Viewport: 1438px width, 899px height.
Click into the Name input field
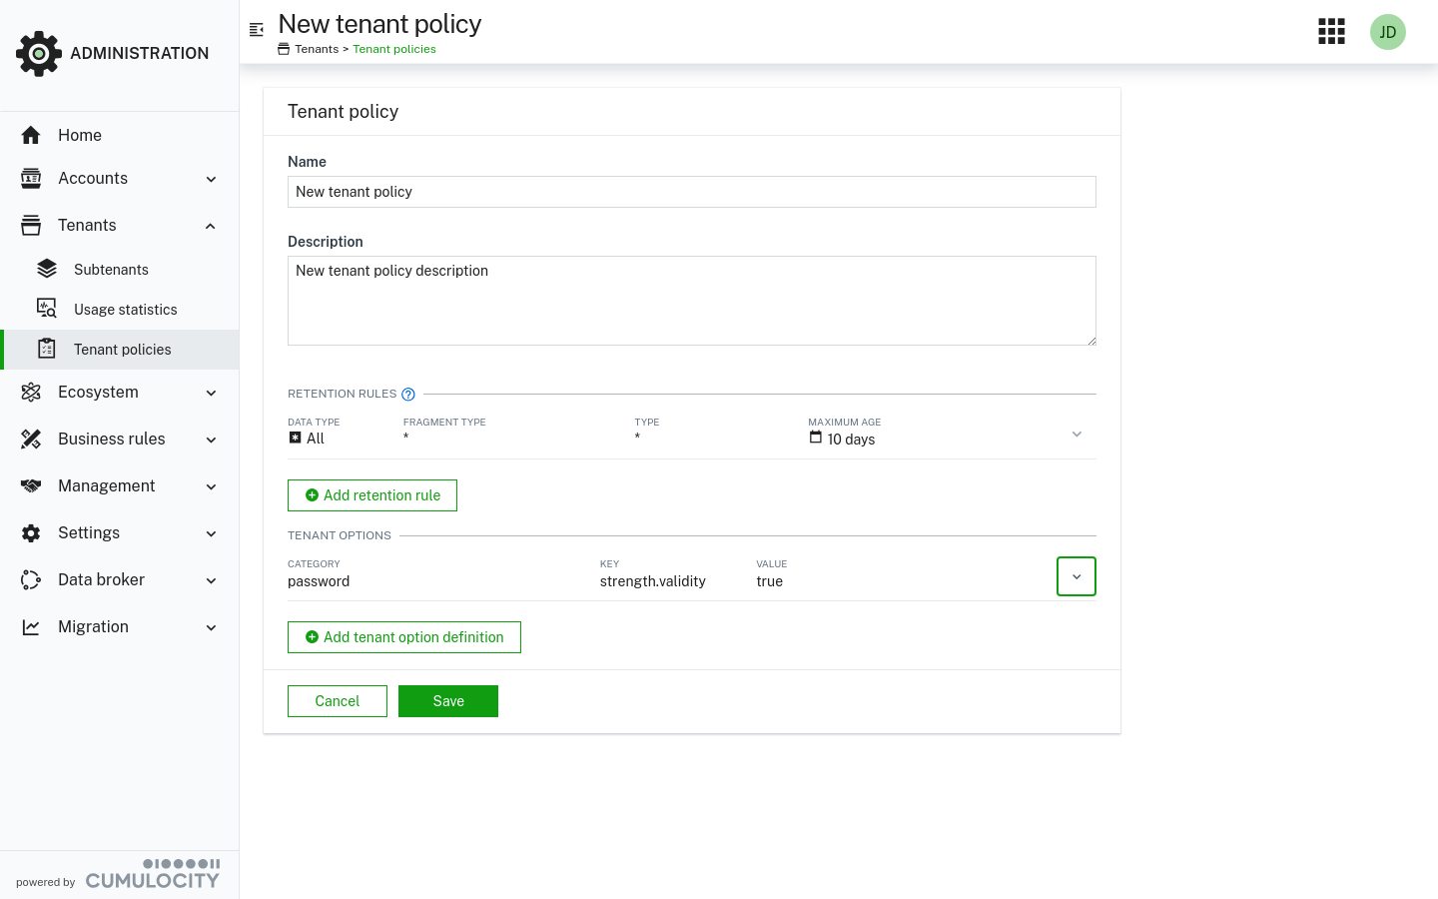point(691,192)
